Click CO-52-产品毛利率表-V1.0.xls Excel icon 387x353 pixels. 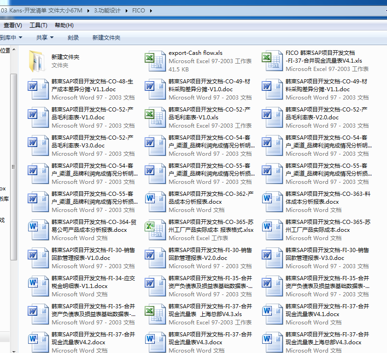tap(155, 117)
